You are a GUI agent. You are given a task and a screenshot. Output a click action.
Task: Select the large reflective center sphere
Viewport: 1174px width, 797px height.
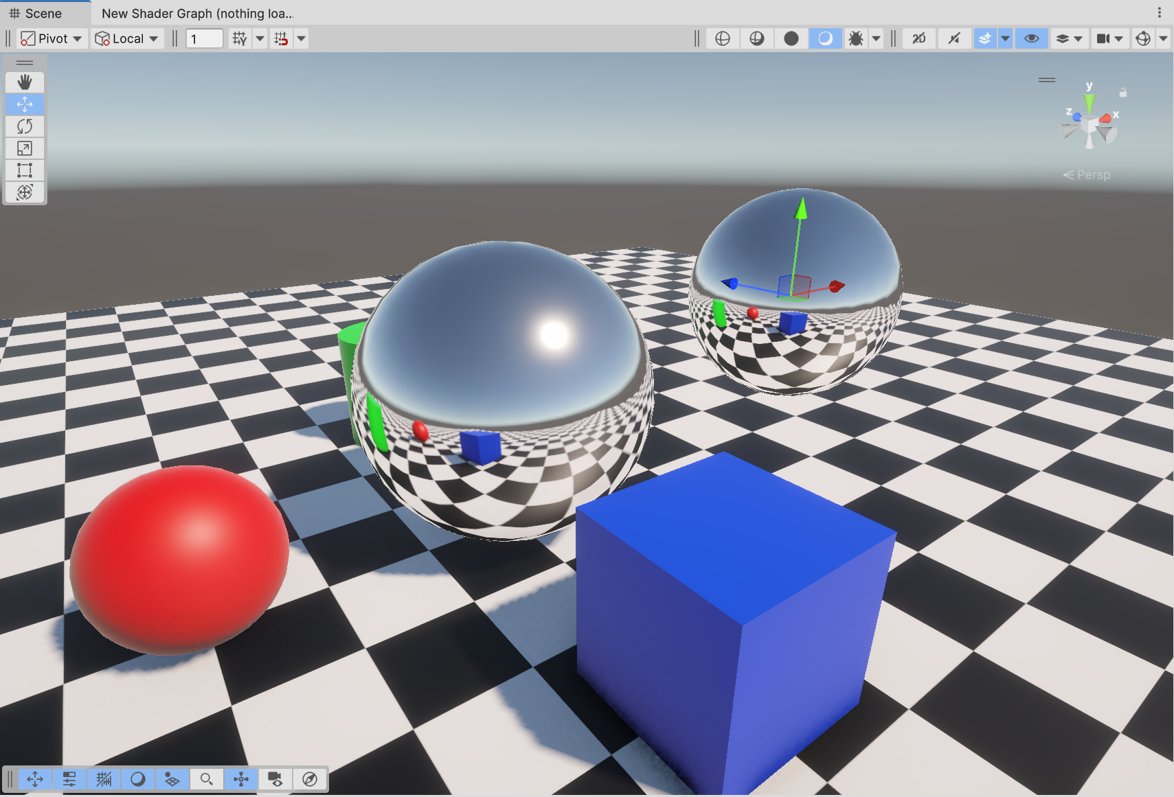pos(501,390)
